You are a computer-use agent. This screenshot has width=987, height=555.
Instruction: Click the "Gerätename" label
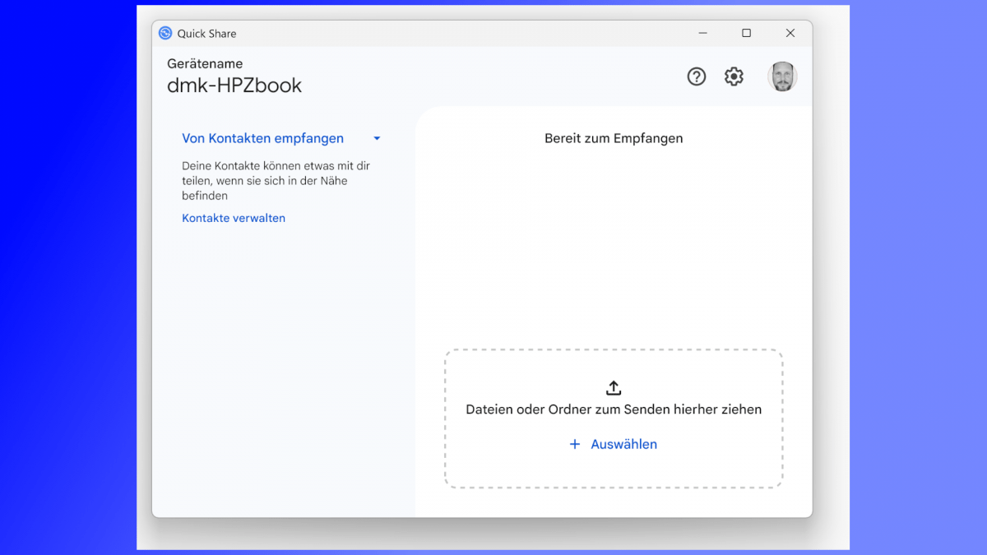coord(205,63)
